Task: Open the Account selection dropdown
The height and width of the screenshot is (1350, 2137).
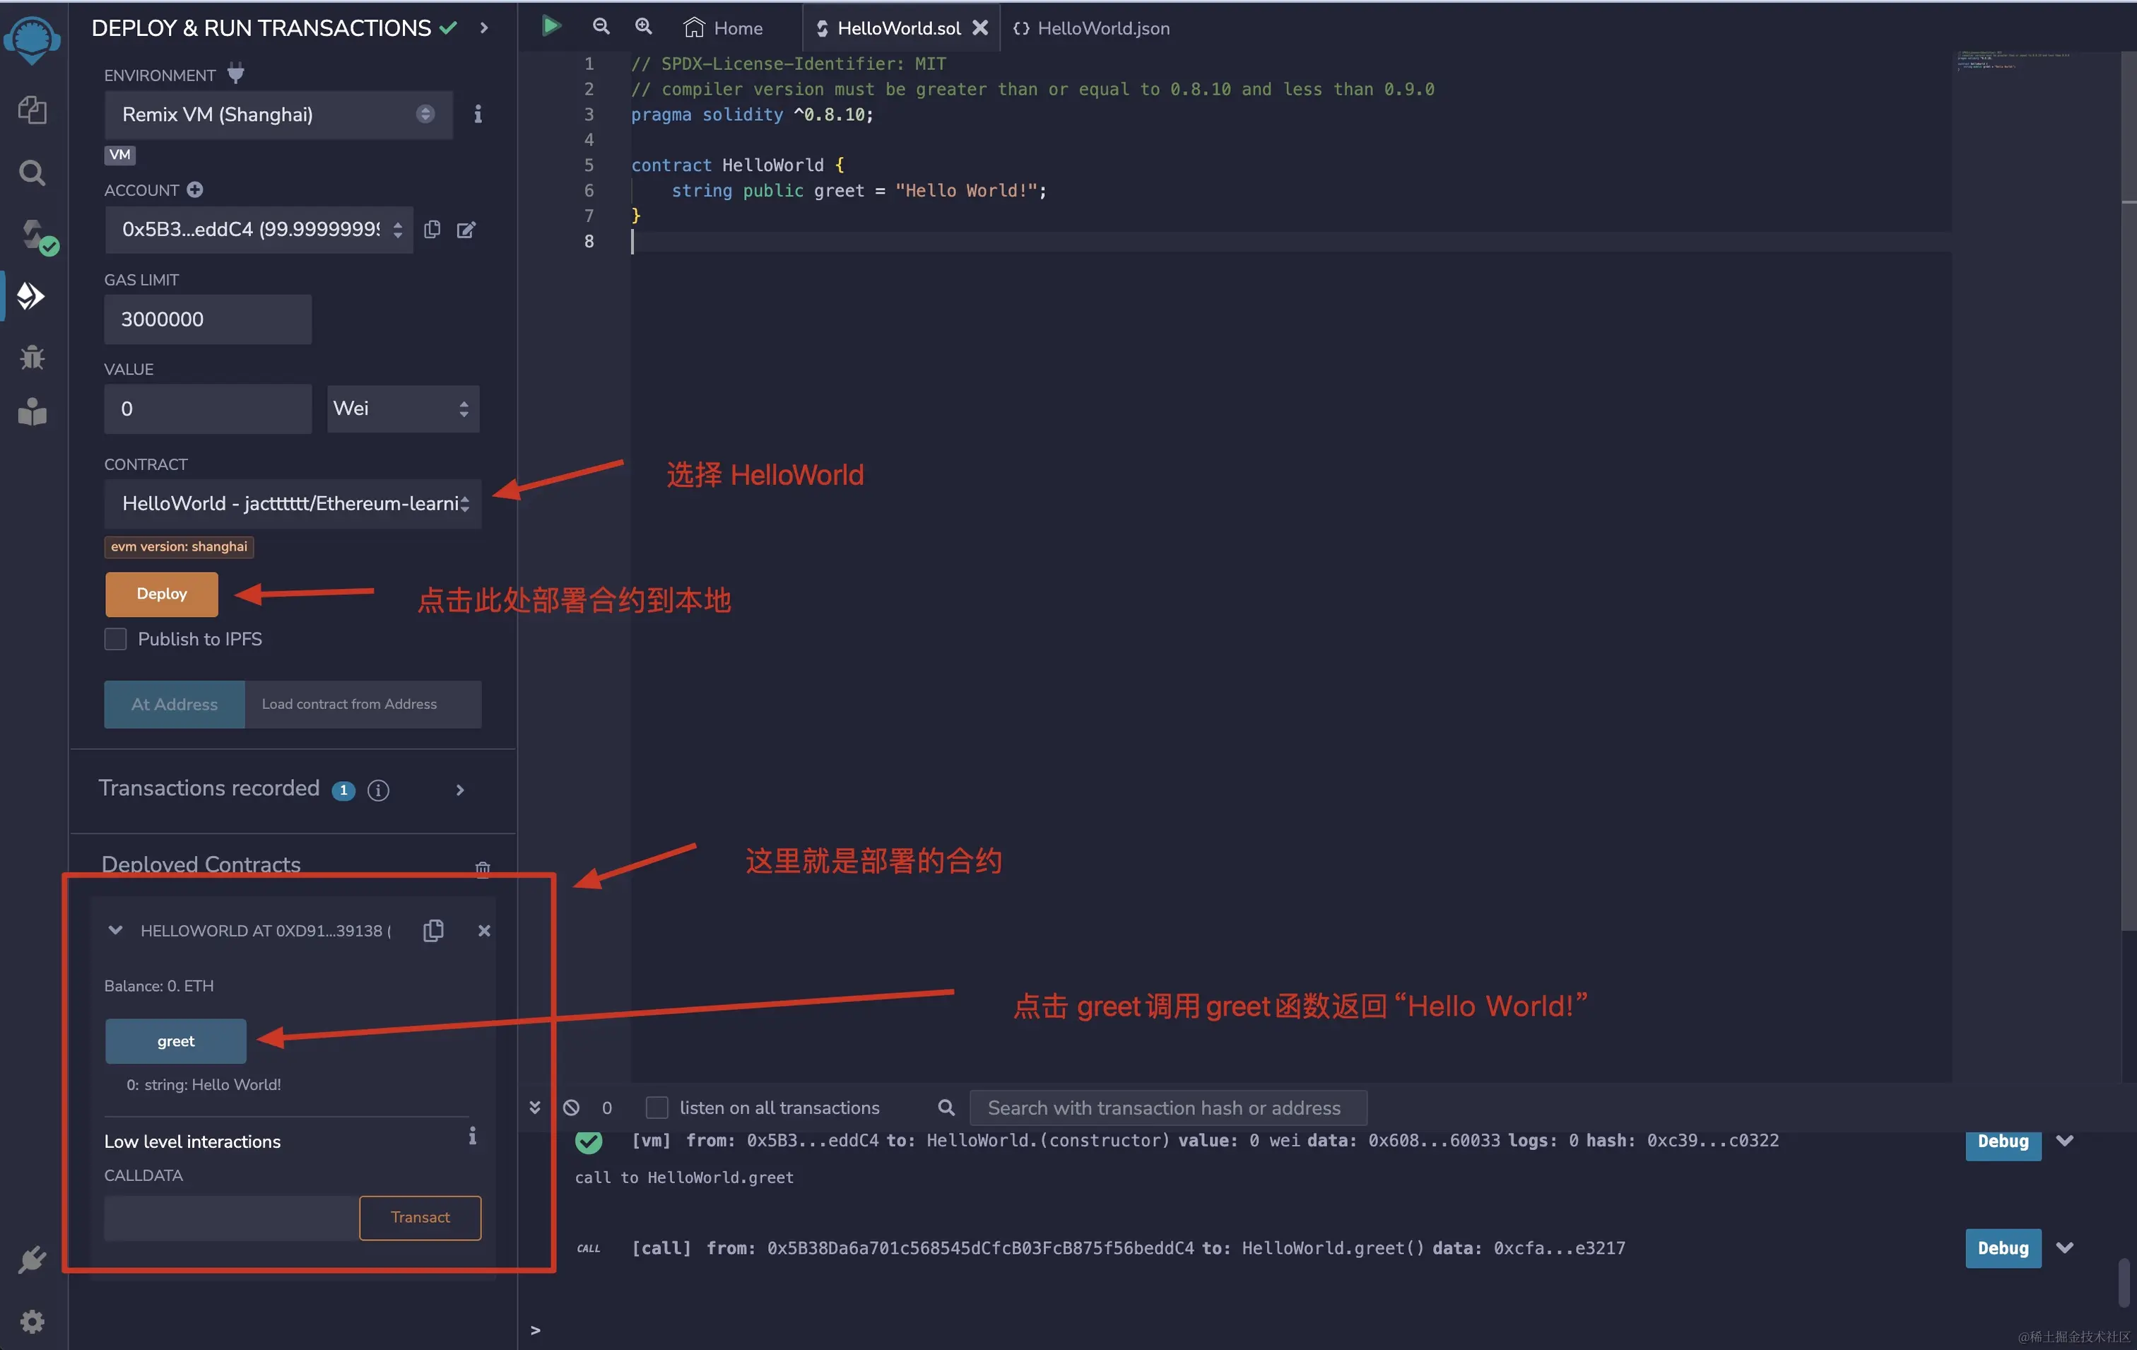Action: coord(258,230)
